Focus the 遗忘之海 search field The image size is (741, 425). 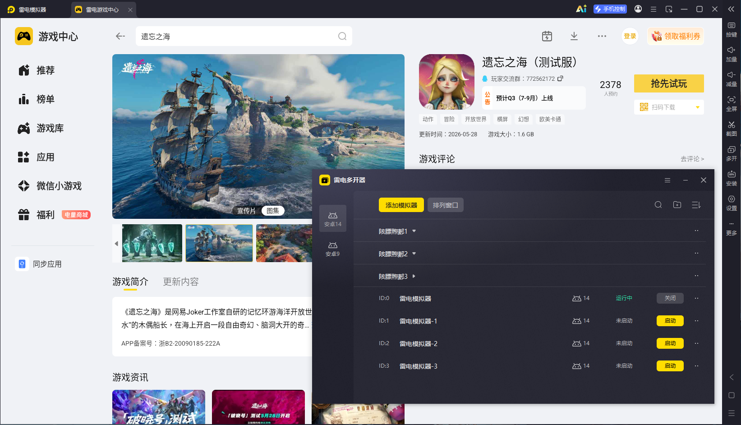tap(244, 36)
